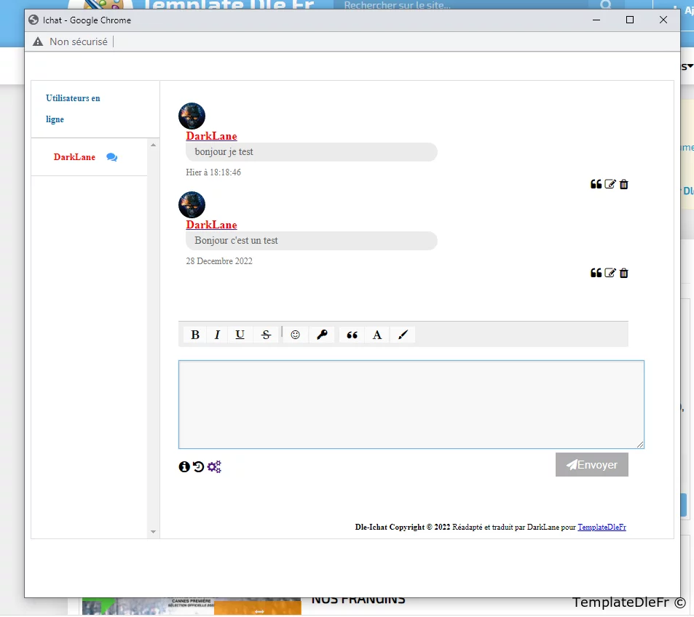This screenshot has width=694, height=617.
Task: Open the font 'A' options in toolbar
Action: (377, 335)
